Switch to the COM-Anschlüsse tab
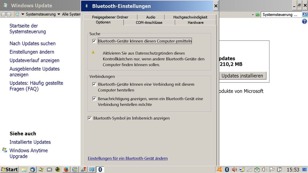The image size is (308, 173). [x=149, y=22]
